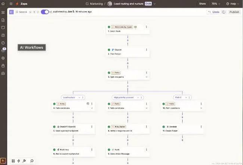This screenshot has width=243, height=165.
Task: Open the Zap title dropdown chevron
Action: [154, 4]
